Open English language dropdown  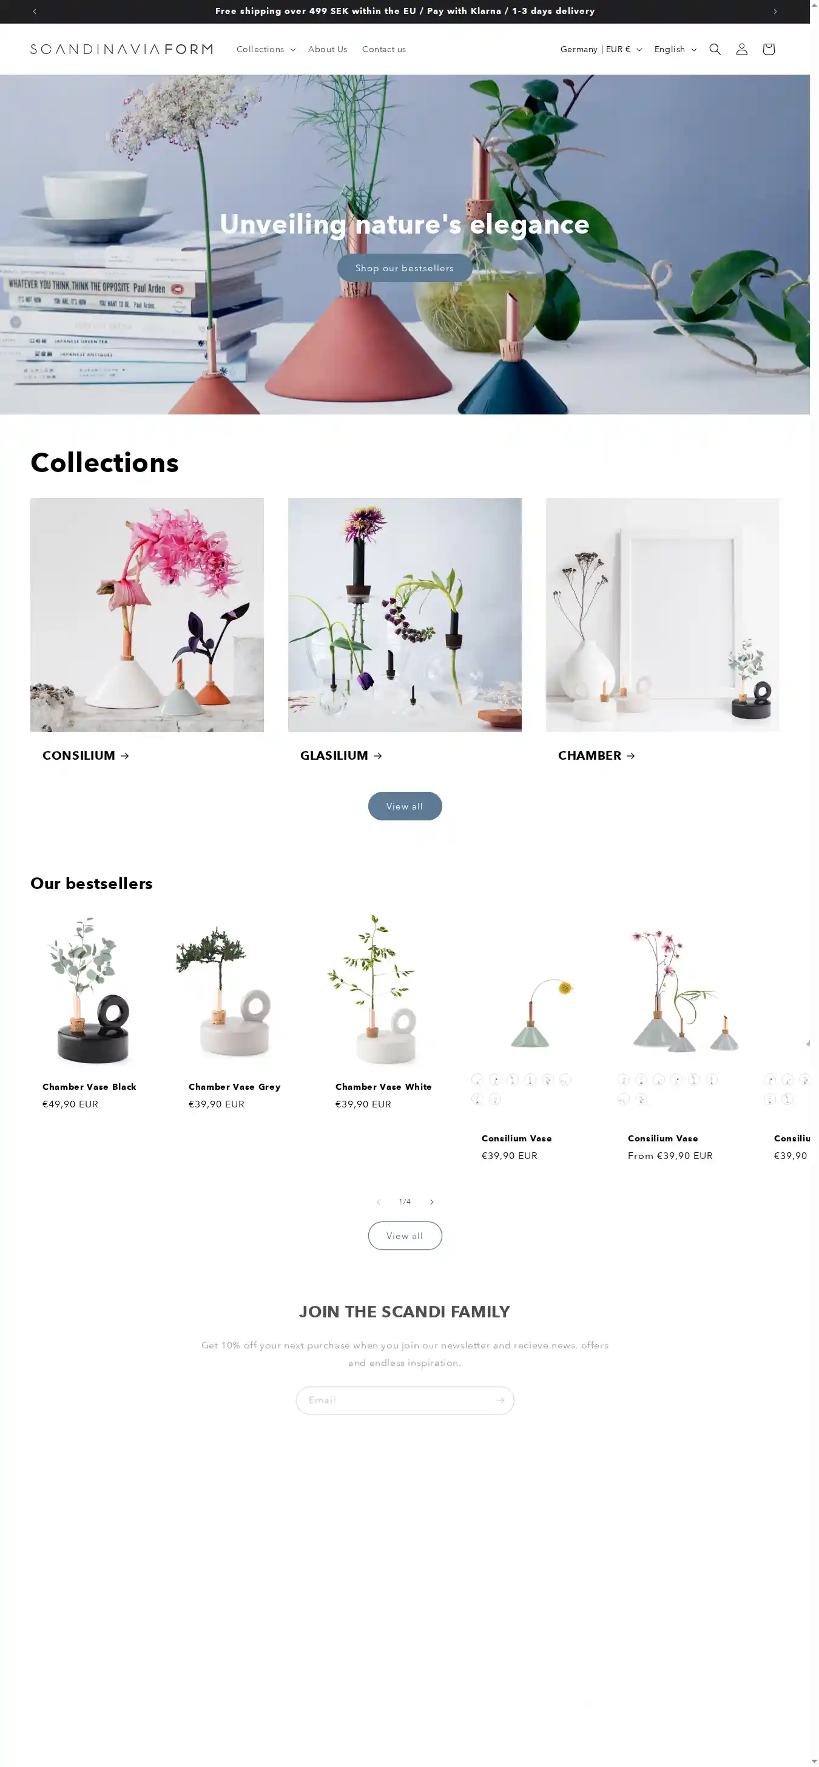(x=675, y=49)
